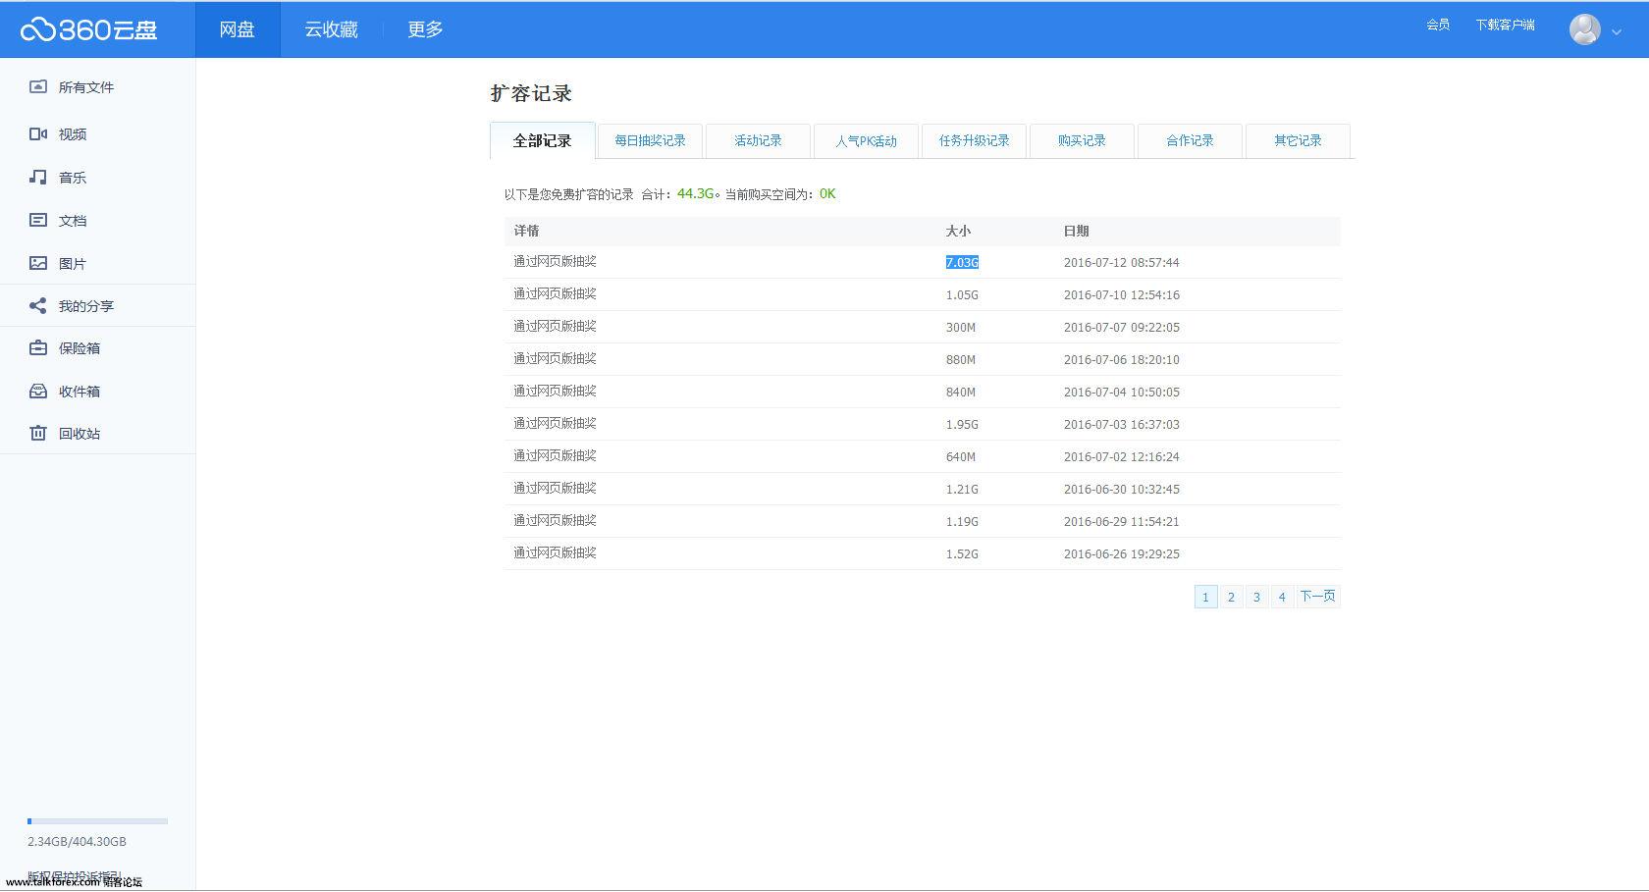Click the highlighted 7.03G size cell
This screenshot has height=892, width=1649.
click(x=962, y=262)
